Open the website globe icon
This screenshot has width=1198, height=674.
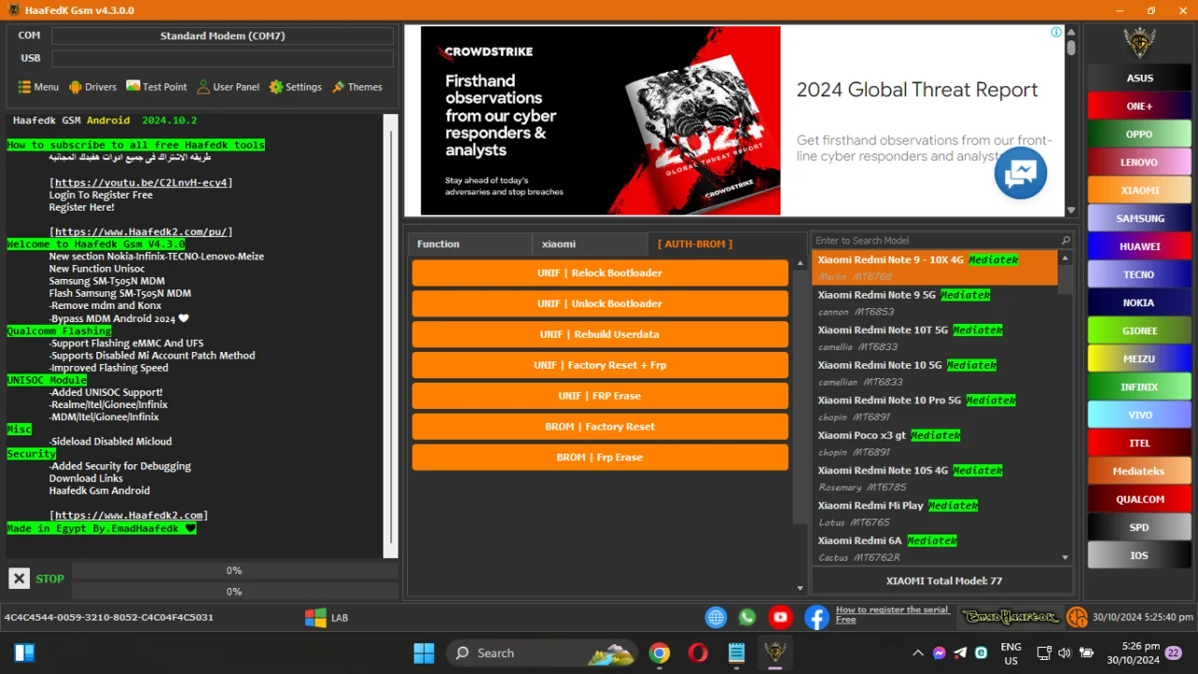[716, 617]
